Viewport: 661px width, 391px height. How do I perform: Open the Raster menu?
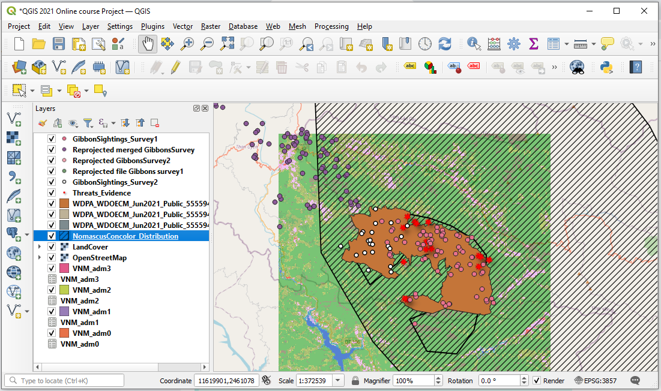click(211, 26)
